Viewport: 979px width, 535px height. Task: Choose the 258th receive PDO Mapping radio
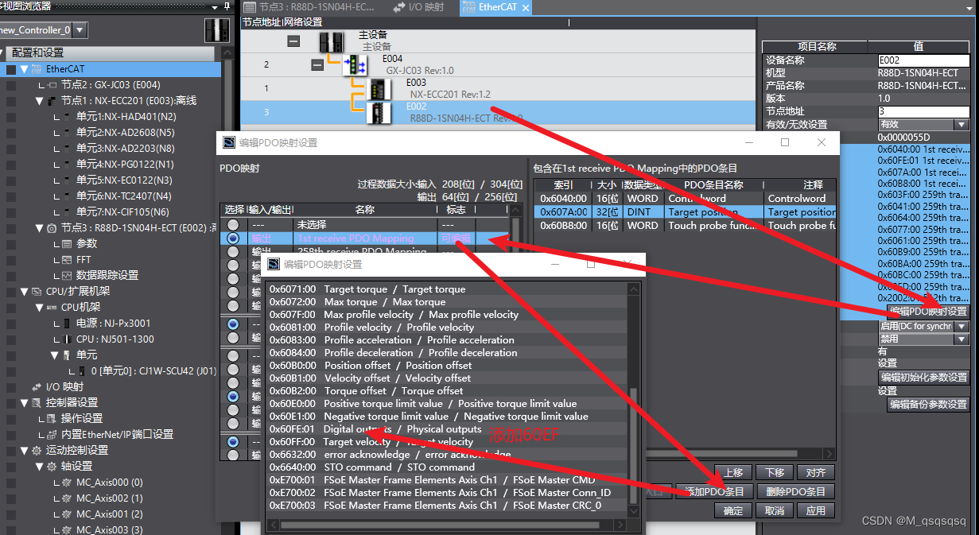click(x=233, y=251)
